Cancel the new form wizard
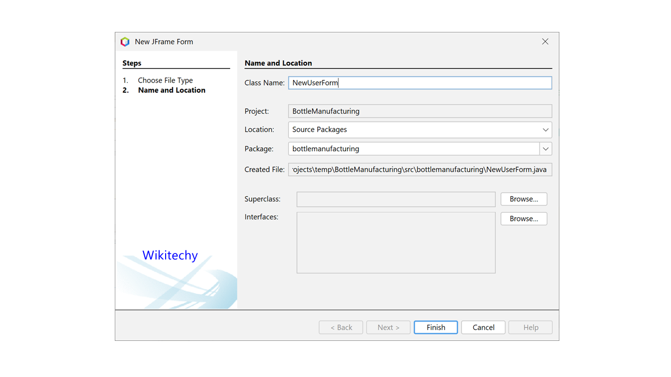Image resolution: width=671 pixels, height=377 pixels. [x=482, y=327]
